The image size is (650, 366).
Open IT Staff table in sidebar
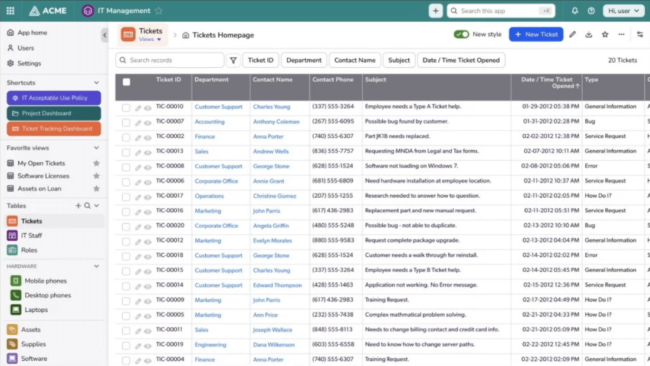pos(32,235)
